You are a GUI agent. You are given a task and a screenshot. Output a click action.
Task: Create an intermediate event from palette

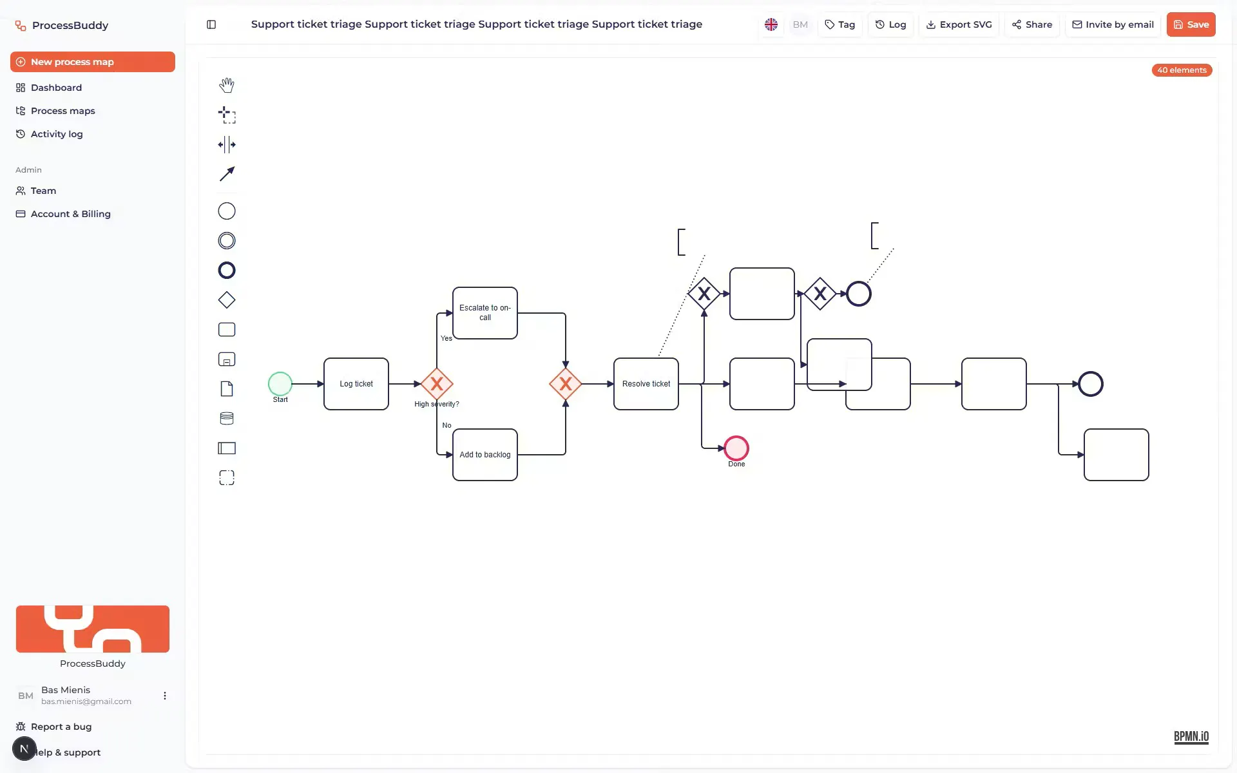[x=227, y=241]
